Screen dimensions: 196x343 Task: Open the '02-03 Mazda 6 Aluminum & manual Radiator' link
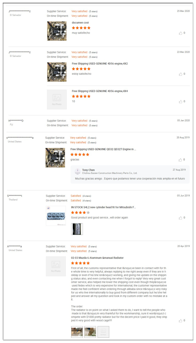(97, 258)
